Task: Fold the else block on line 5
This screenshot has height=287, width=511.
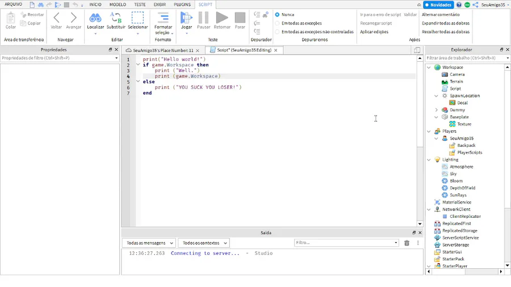Action: click(138, 81)
